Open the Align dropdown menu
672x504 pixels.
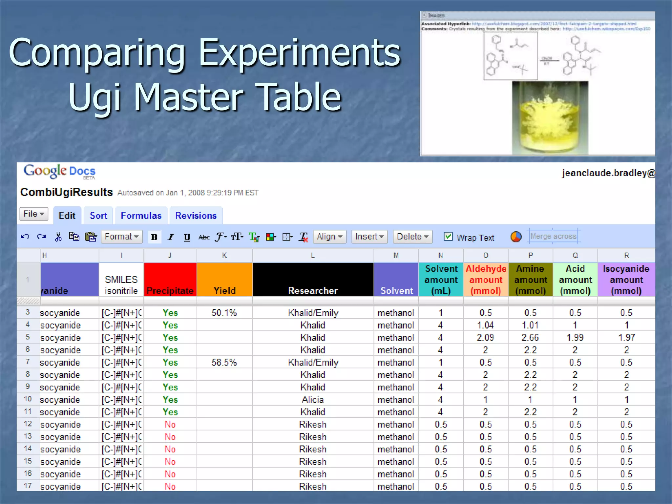(329, 237)
